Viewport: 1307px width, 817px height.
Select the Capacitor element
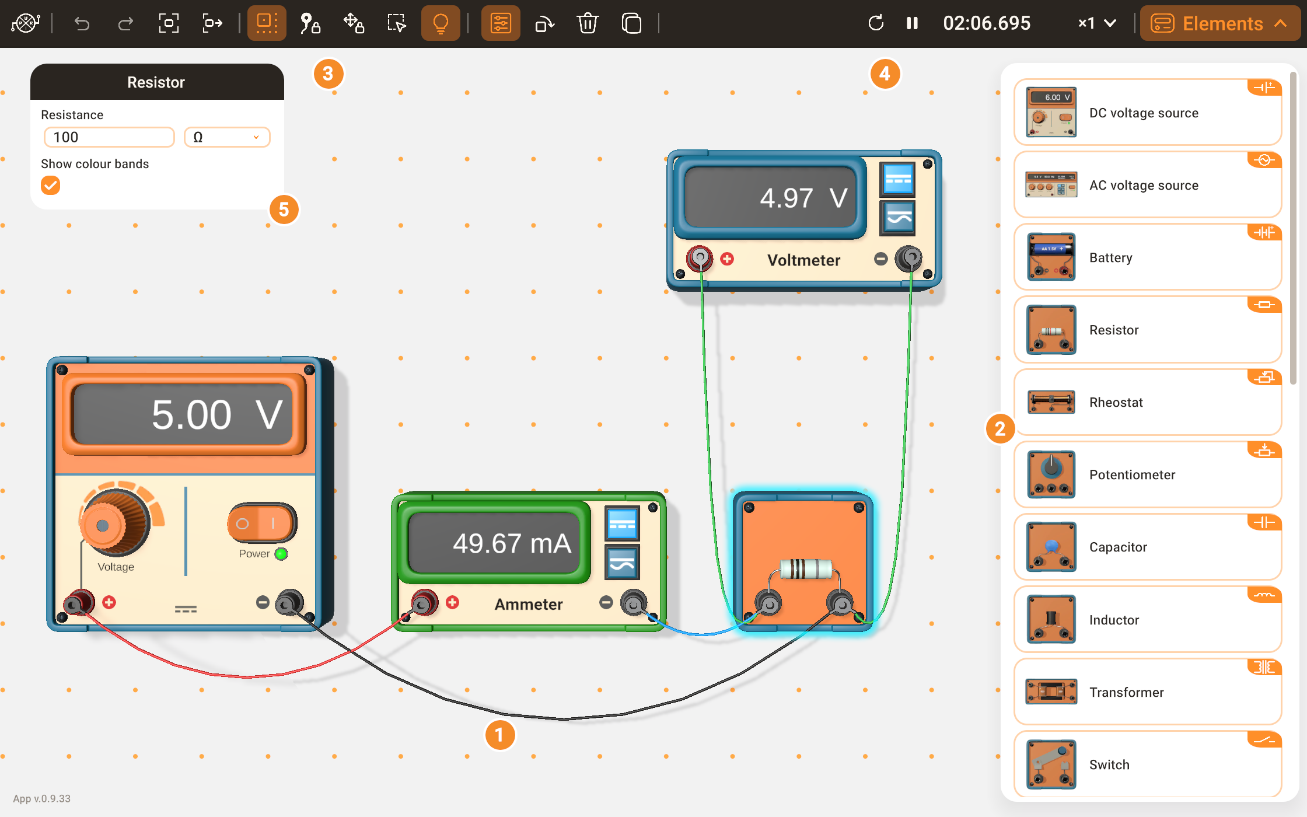point(1148,547)
